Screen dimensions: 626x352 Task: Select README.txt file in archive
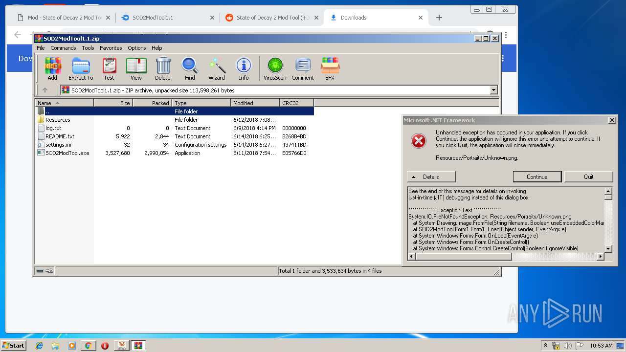coord(174,136)
